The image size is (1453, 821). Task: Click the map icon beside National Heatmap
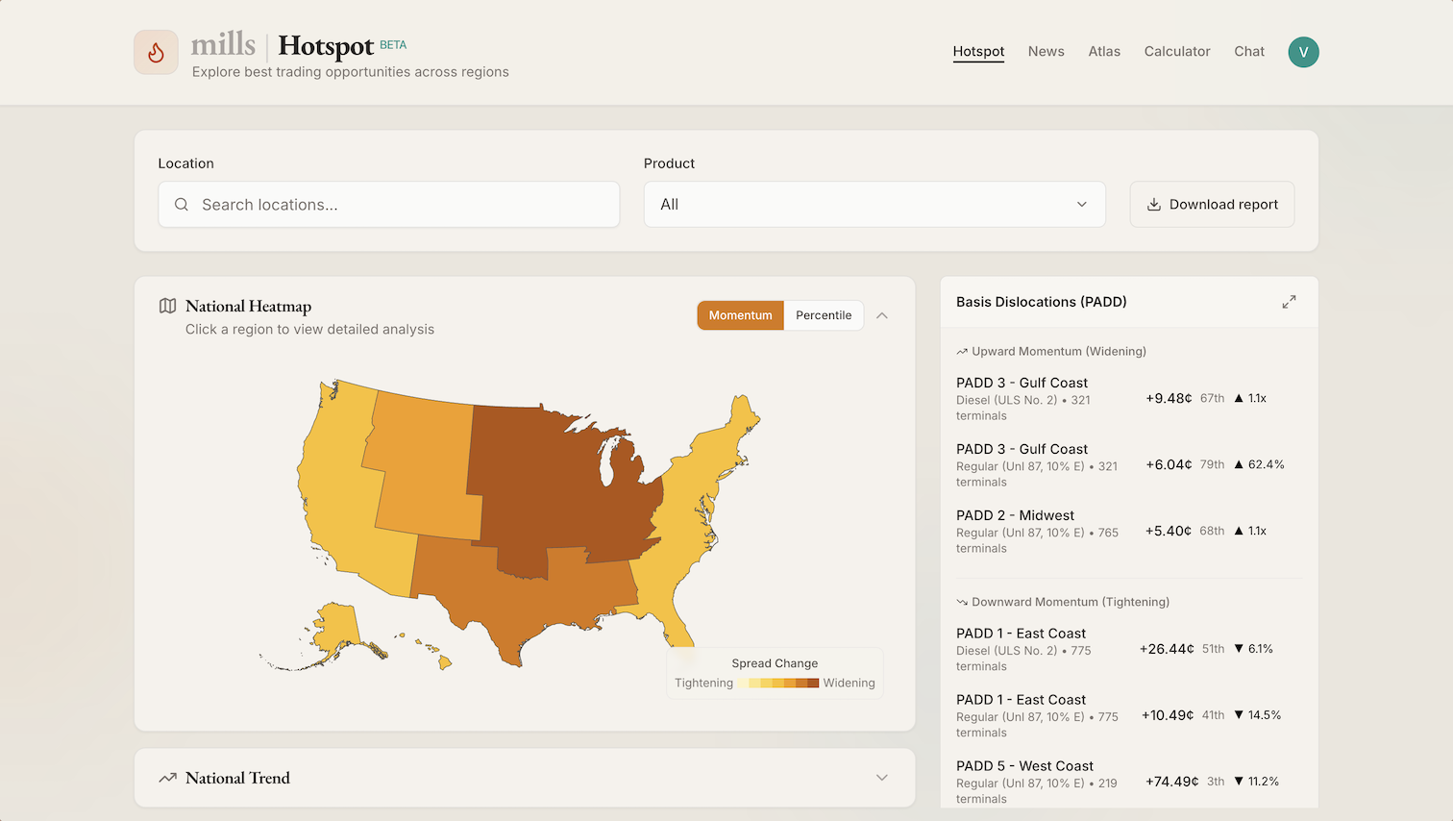pos(166,305)
